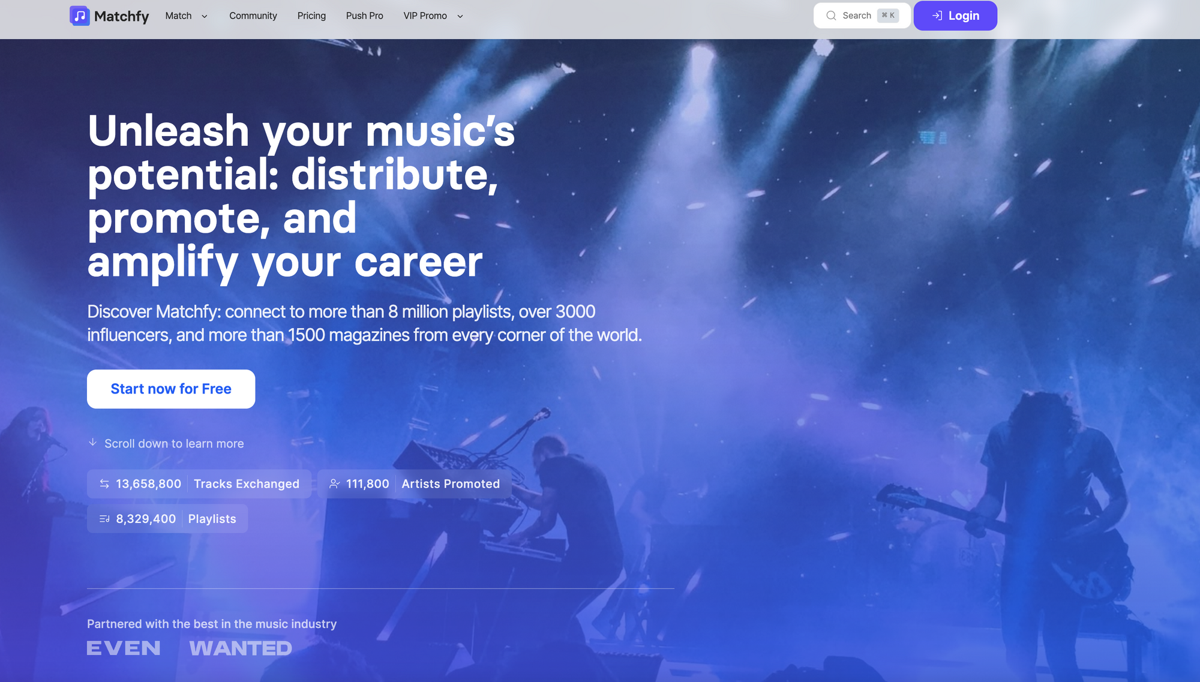Click the 13,658,800 tracks count
Screen dimensions: 1200x682
148,483
